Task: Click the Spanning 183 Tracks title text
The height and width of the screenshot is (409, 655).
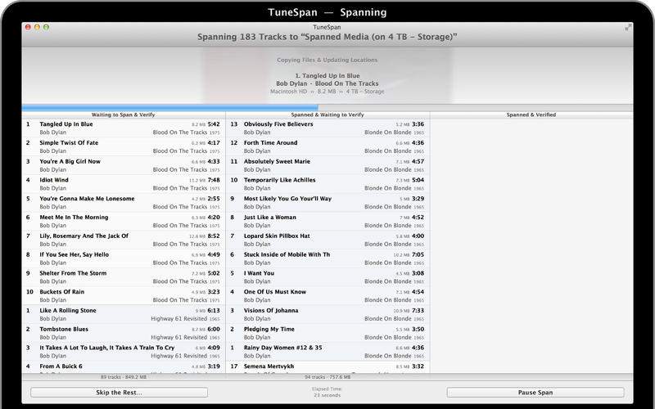Action: tap(327, 37)
